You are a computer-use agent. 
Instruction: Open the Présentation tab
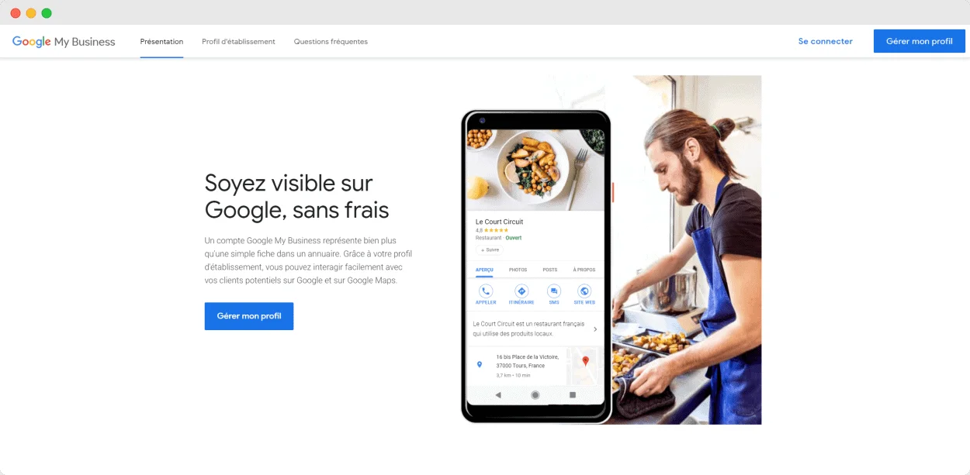pyautogui.click(x=161, y=42)
